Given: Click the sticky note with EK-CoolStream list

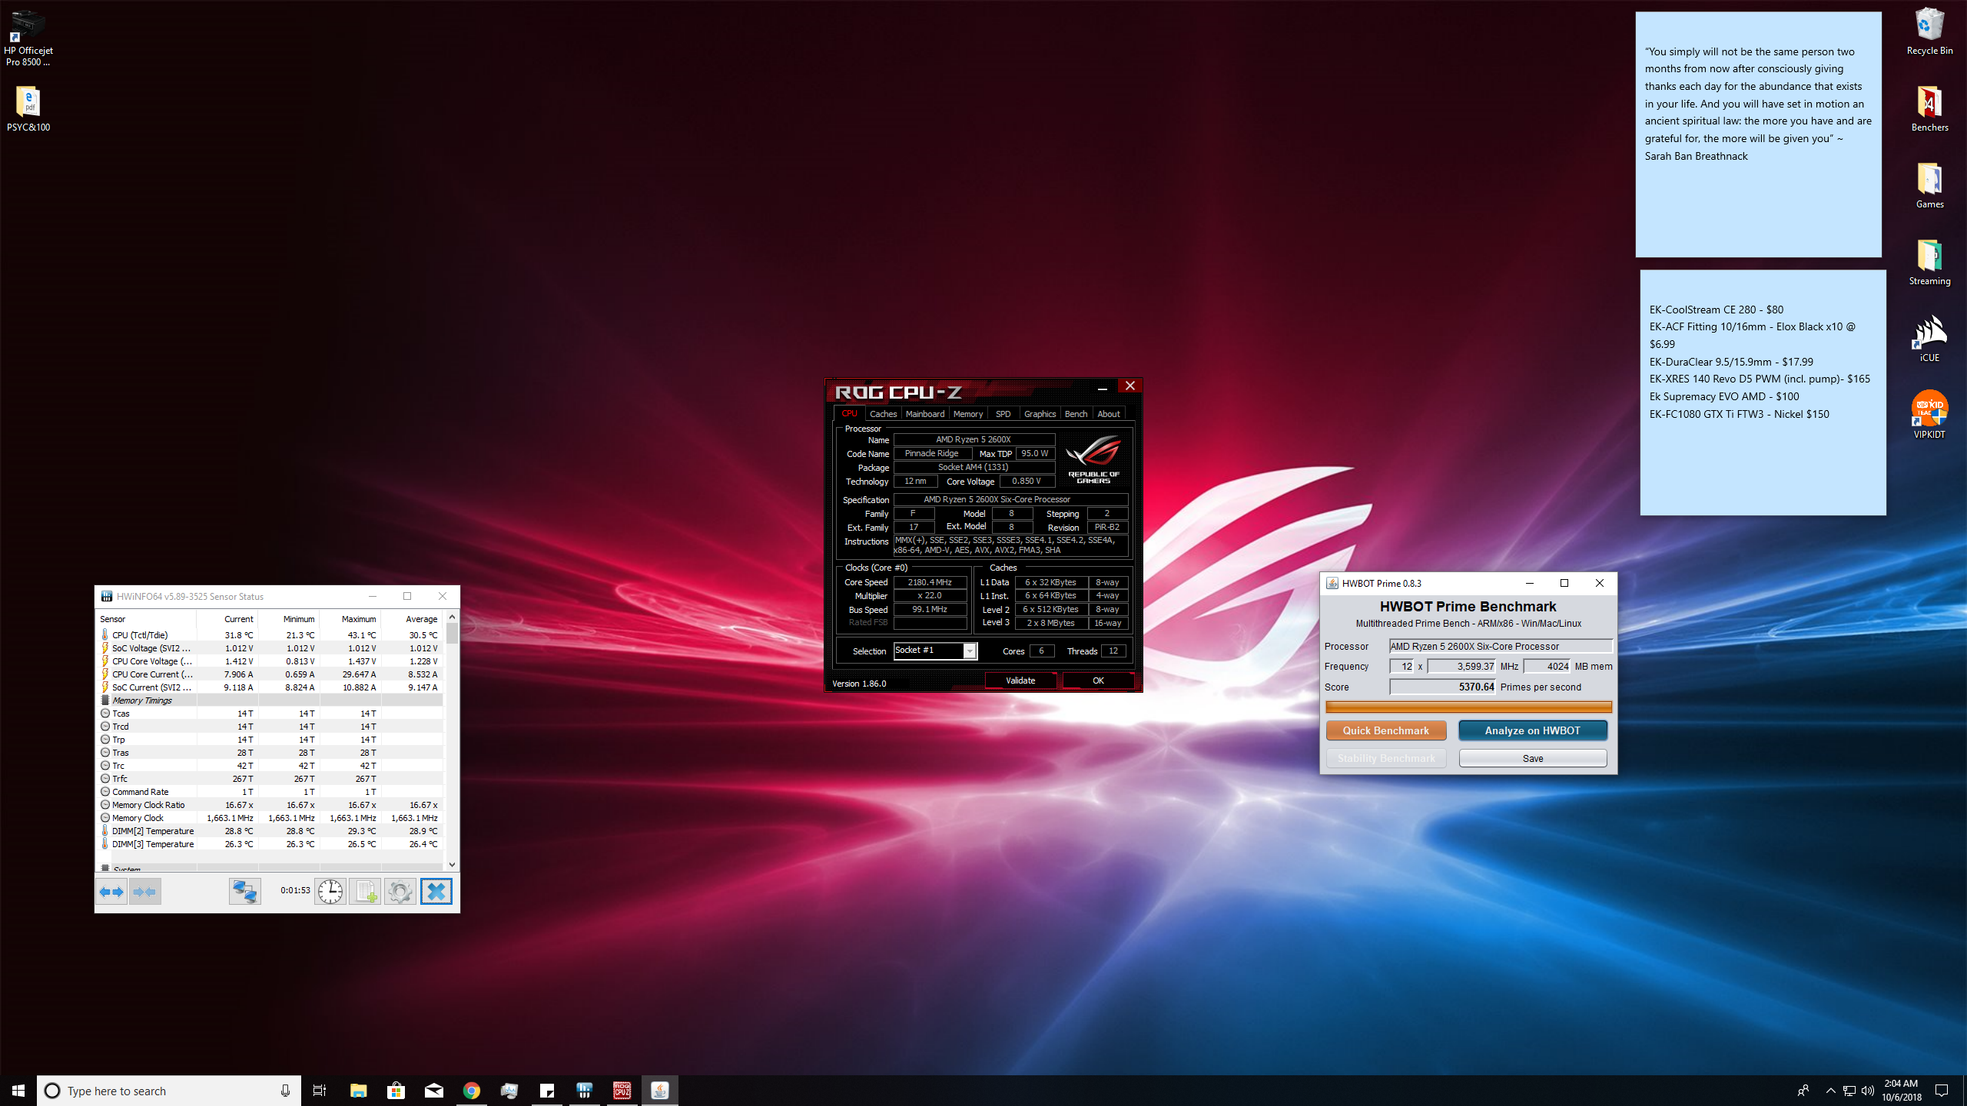Looking at the screenshot, I should pyautogui.click(x=1763, y=392).
